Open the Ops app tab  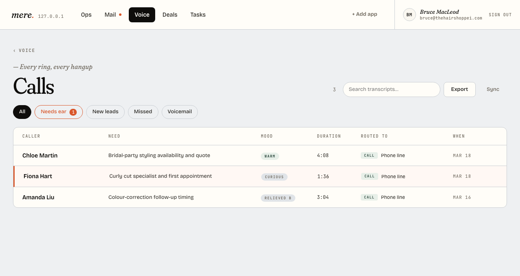[x=86, y=15]
